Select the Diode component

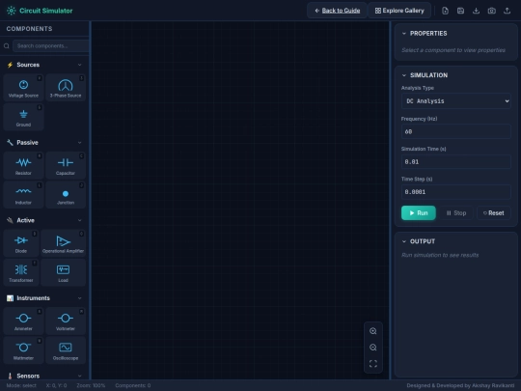tap(21, 243)
